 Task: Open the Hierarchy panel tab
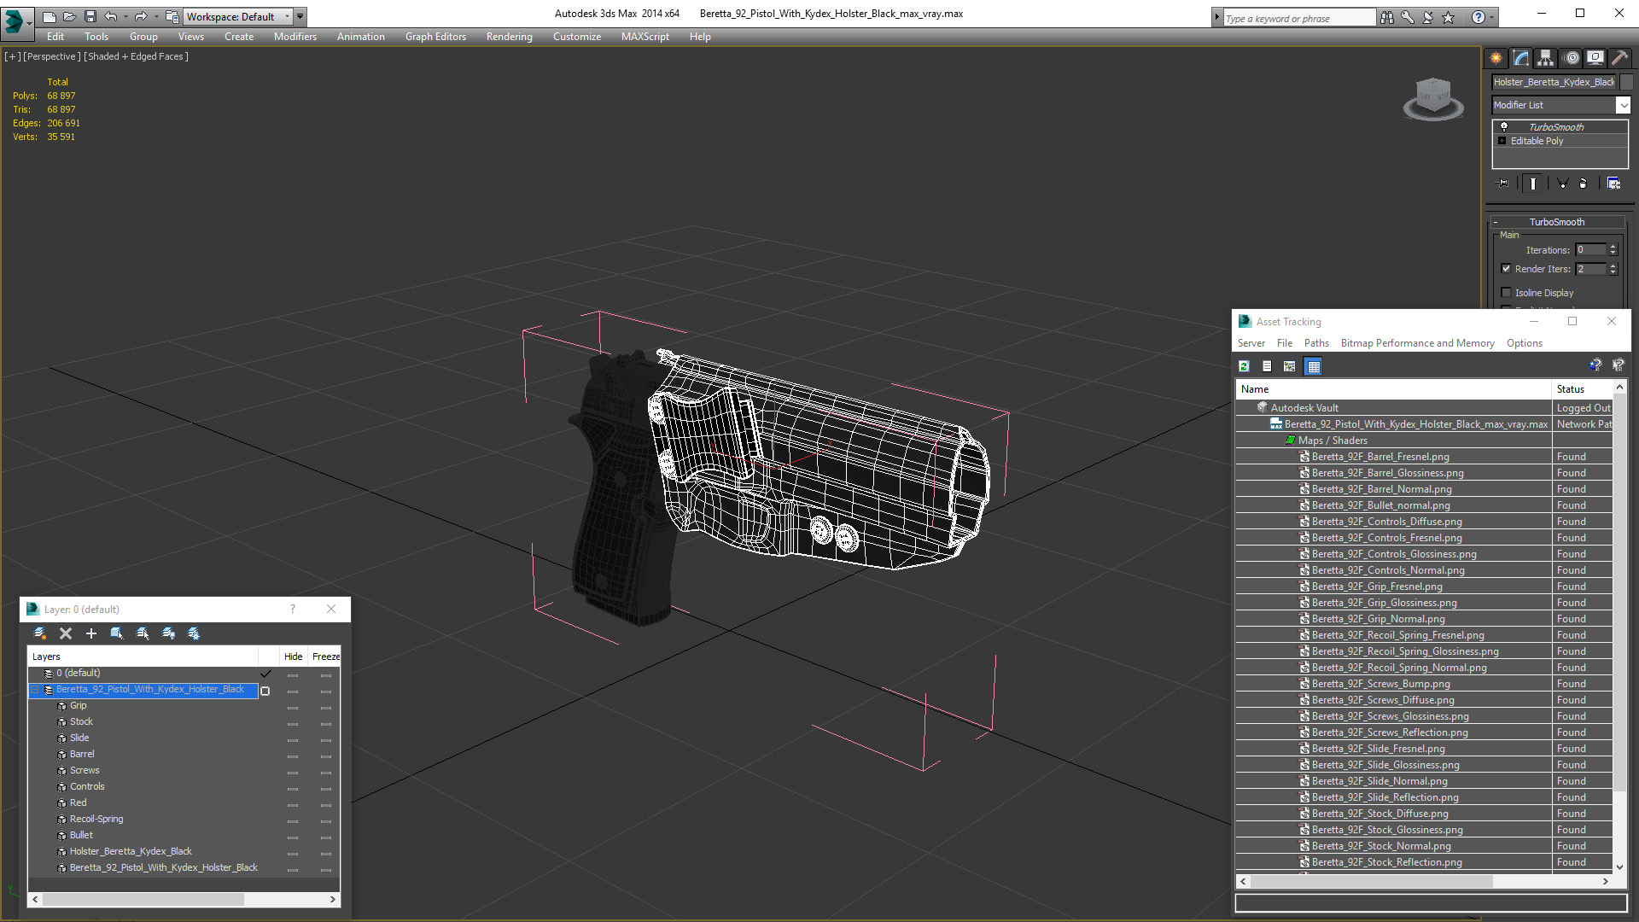[x=1546, y=58]
